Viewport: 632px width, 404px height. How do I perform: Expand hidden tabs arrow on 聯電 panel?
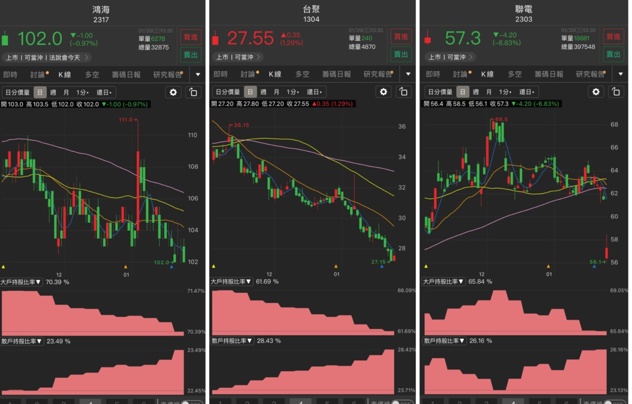pos(620,74)
